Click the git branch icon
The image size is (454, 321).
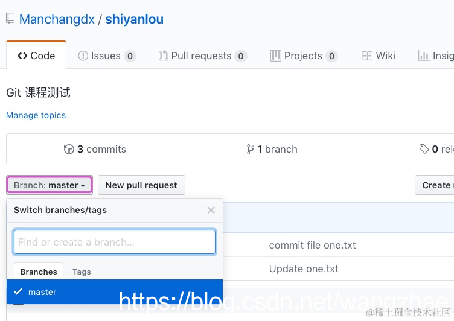click(250, 150)
